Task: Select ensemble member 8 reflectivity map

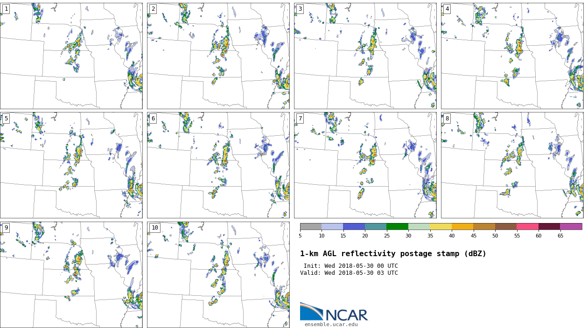Action: click(x=512, y=165)
